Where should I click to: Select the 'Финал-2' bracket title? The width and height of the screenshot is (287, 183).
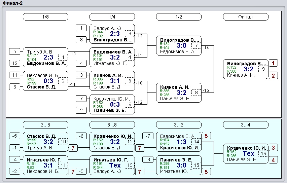13,3
